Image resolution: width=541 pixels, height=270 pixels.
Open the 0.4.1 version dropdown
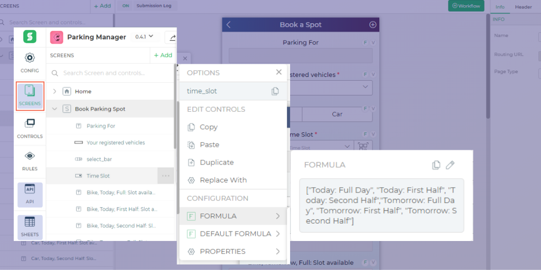click(144, 37)
